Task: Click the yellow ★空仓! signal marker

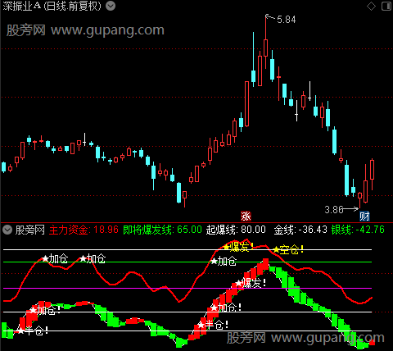Action: click(x=288, y=249)
